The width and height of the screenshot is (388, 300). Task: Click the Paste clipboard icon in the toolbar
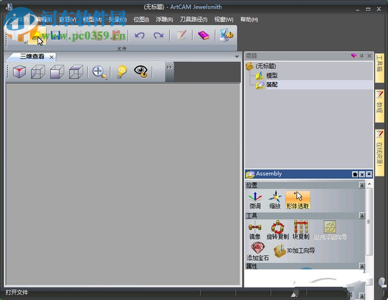coord(115,35)
